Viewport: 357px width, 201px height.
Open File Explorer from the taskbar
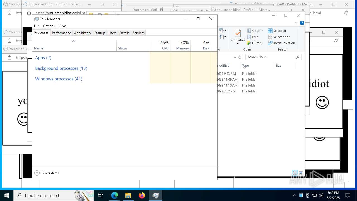pos(128,195)
